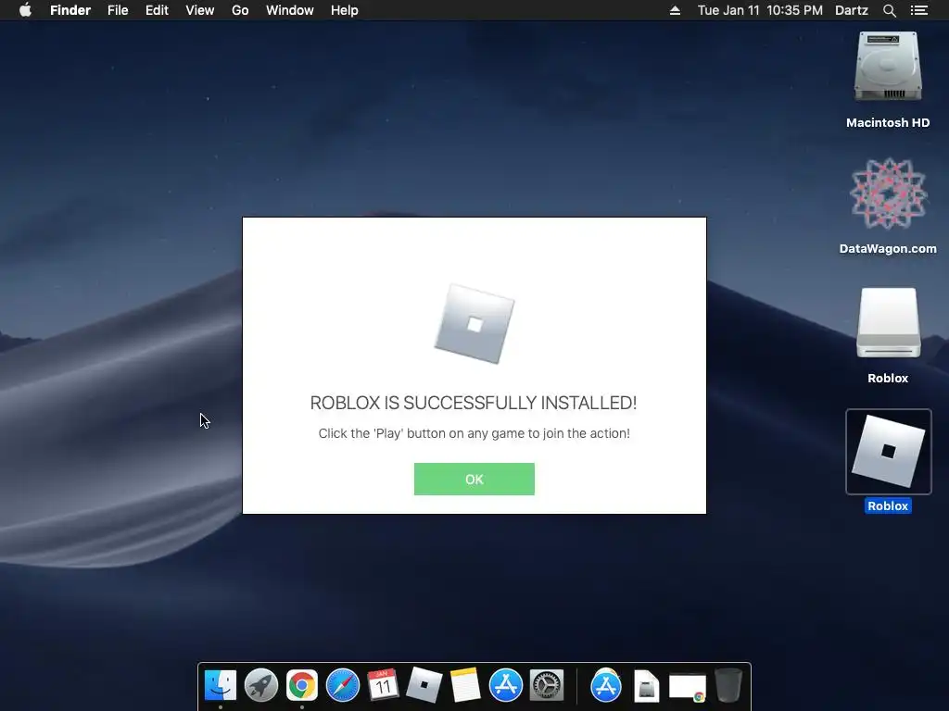Open the File menu
Screen dimensions: 949x711
[118, 10]
